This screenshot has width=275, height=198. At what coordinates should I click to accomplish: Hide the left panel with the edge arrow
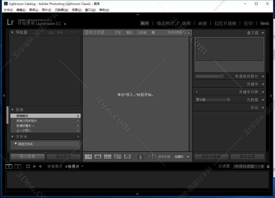(x=4, y=95)
